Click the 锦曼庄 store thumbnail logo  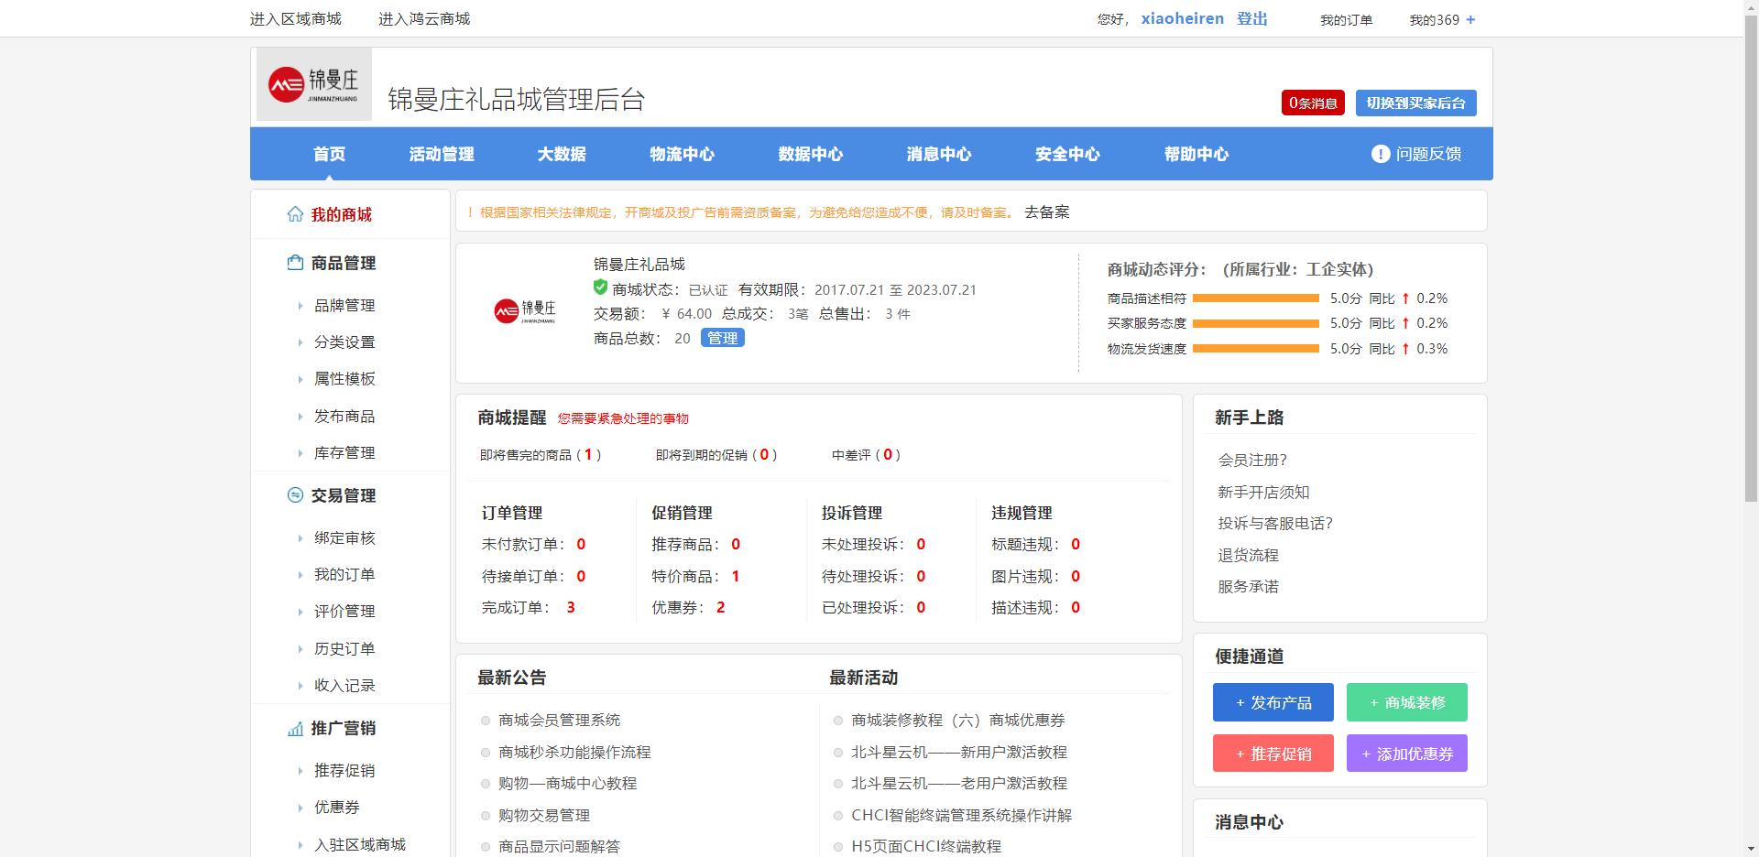coord(525,311)
